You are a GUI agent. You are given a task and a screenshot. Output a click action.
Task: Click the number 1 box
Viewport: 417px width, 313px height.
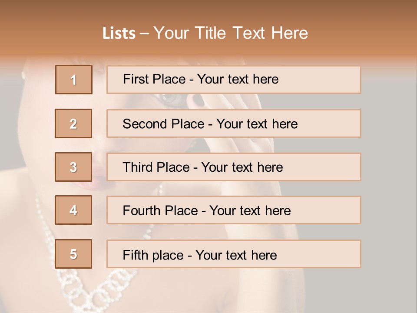click(73, 80)
